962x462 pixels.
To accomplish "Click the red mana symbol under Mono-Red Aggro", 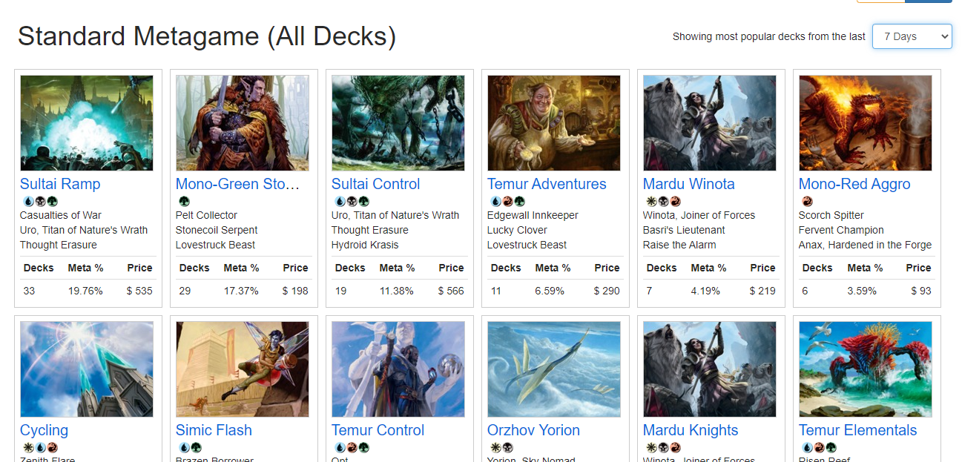I will 806,201.
